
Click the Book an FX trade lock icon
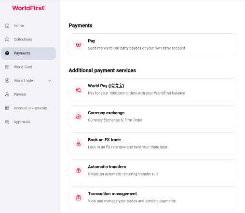pyautogui.click(x=79, y=144)
